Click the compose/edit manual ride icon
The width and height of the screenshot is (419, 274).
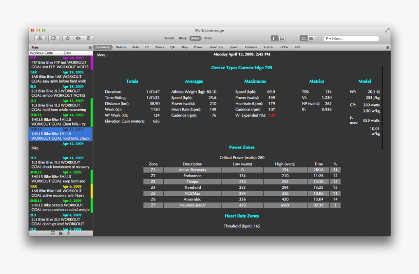[54, 38]
